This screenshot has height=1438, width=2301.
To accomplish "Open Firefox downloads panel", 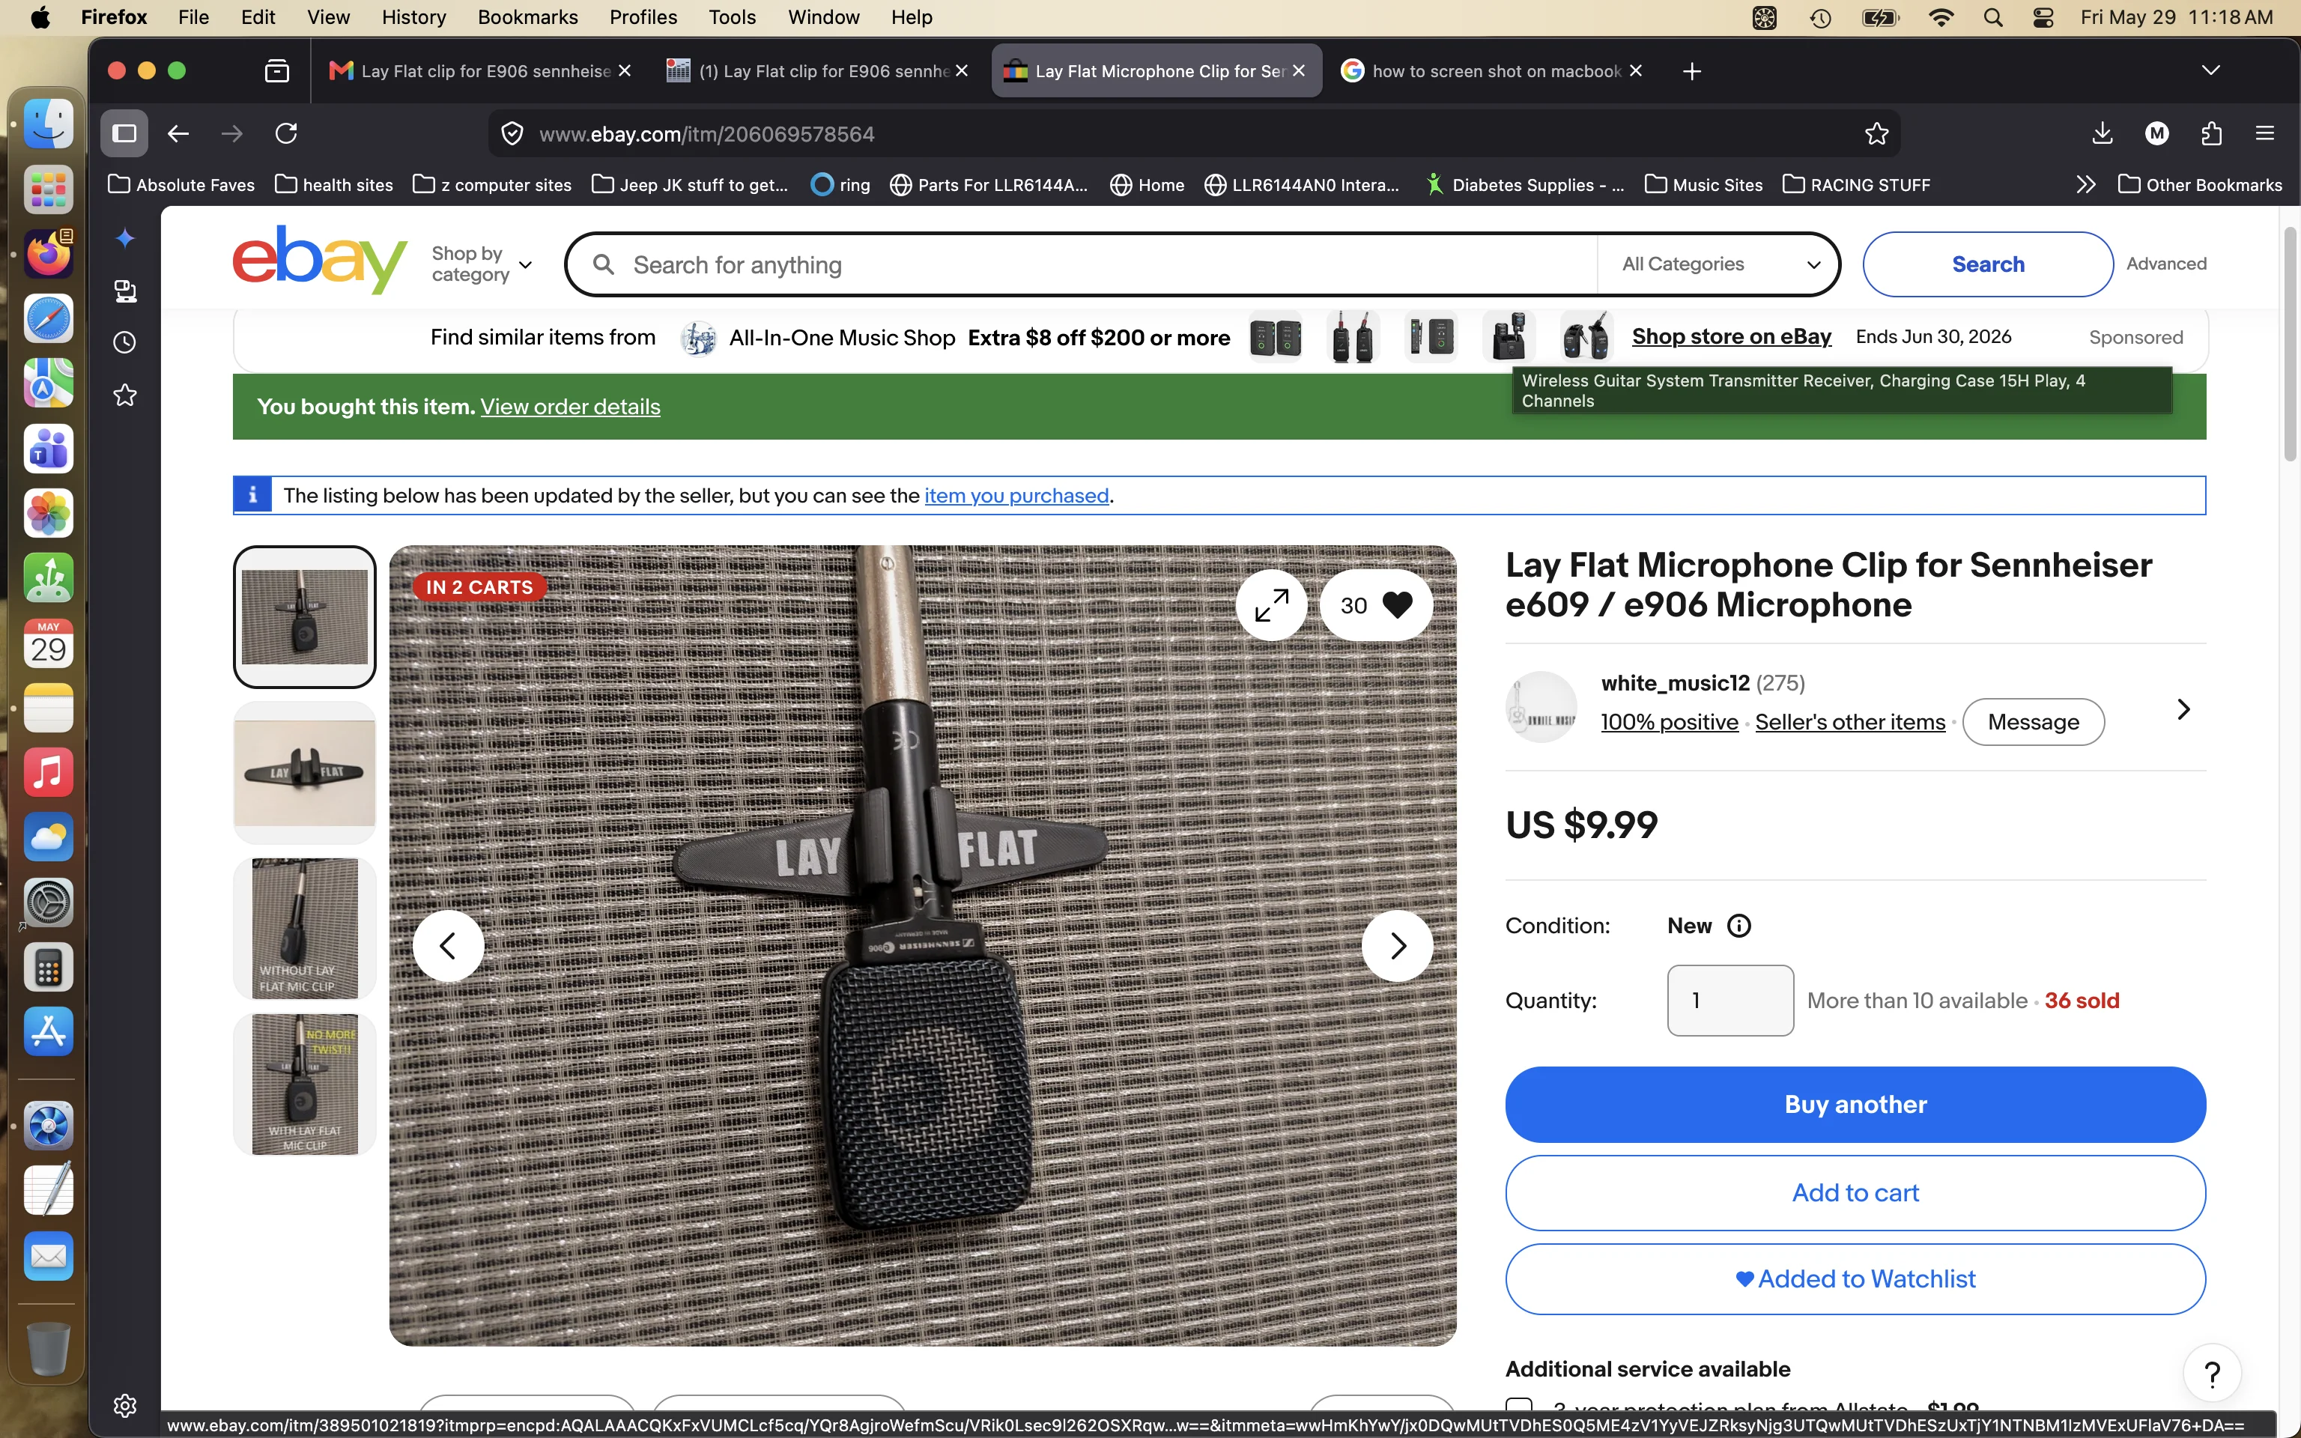I will [x=2103, y=133].
